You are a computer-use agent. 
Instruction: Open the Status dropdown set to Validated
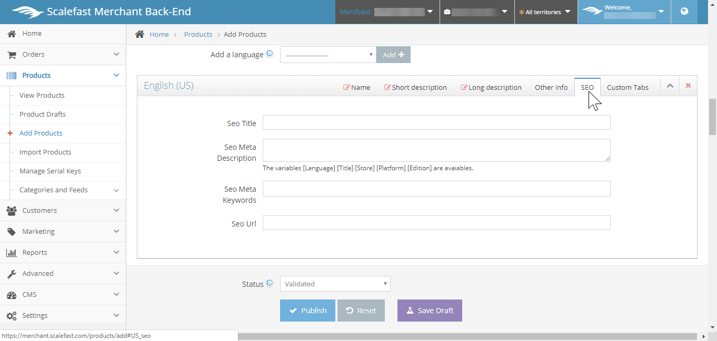(x=335, y=284)
